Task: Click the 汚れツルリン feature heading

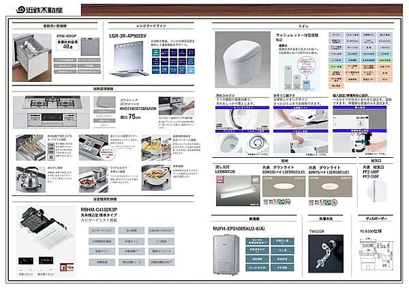Action: 225,96
